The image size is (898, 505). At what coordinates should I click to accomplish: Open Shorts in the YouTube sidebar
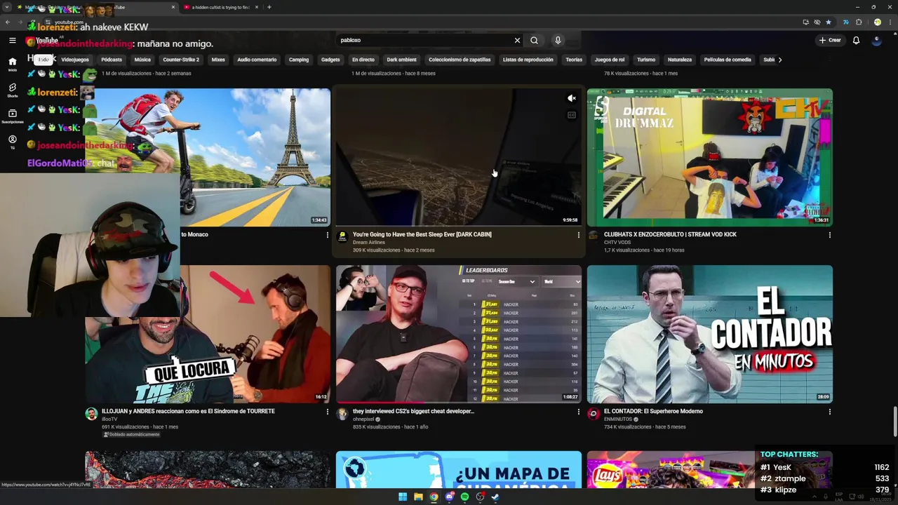[x=12, y=90]
